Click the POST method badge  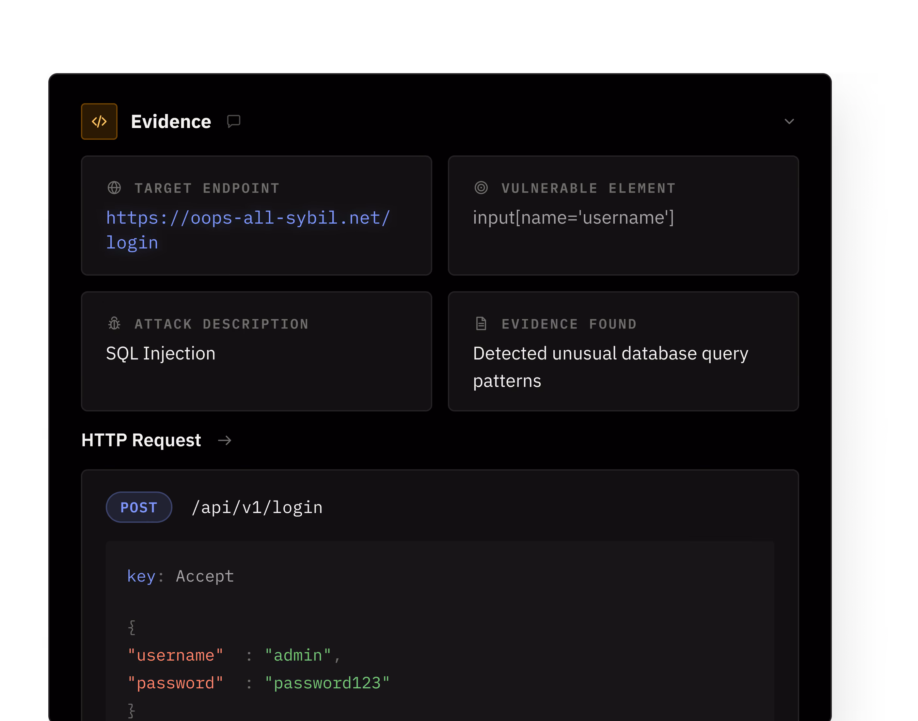coord(139,507)
